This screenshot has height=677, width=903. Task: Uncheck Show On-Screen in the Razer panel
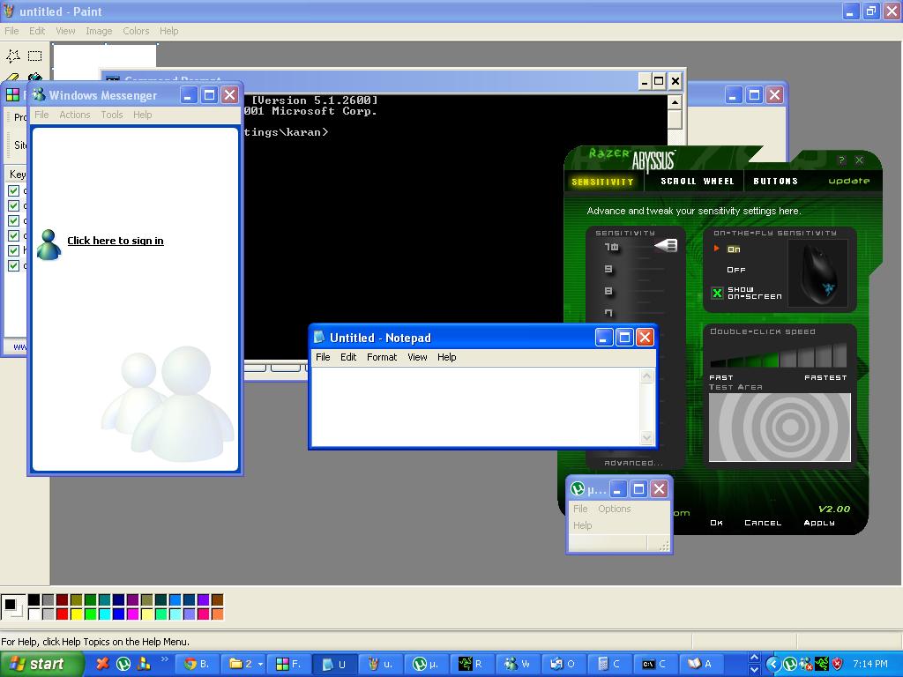point(717,292)
